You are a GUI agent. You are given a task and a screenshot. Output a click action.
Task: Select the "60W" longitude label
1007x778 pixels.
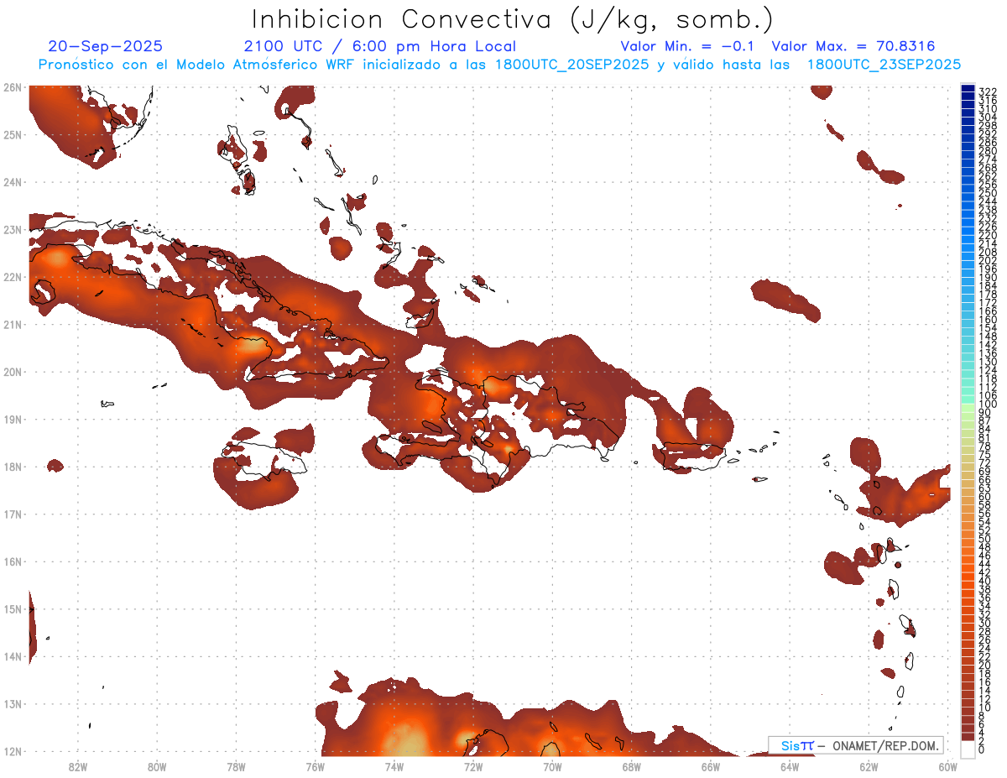pyautogui.click(x=948, y=766)
